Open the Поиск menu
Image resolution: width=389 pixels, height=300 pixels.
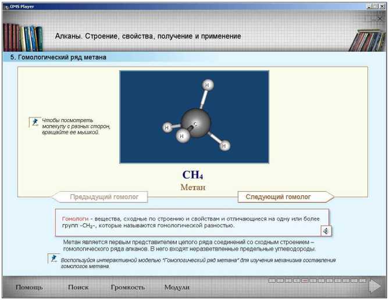pyautogui.click(x=78, y=287)
